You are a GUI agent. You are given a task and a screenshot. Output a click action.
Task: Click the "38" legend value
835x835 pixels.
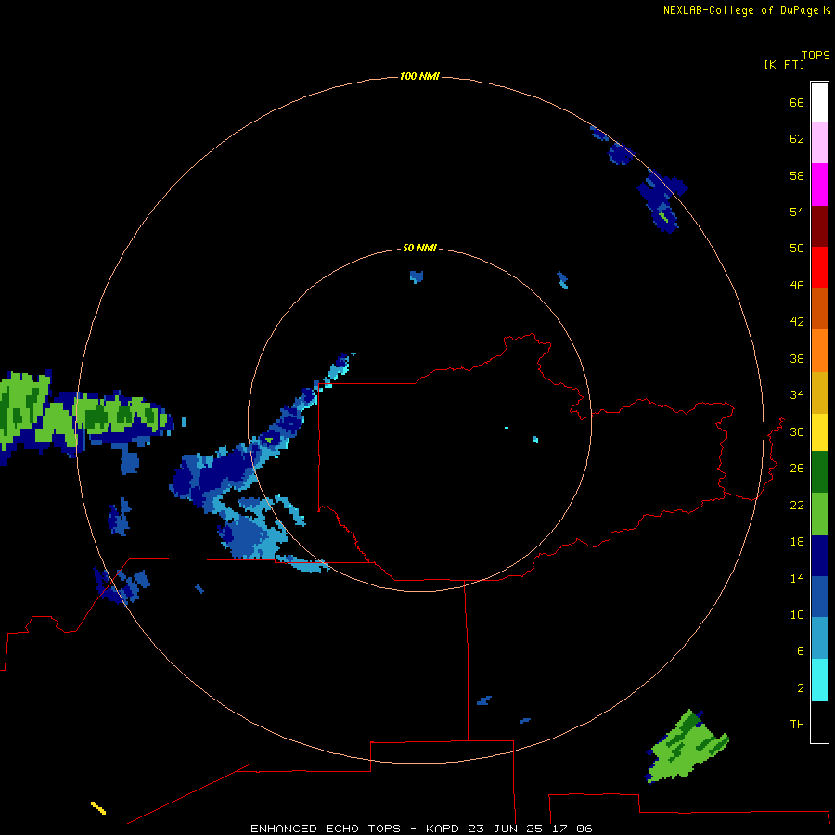click(x=797, y=359)
